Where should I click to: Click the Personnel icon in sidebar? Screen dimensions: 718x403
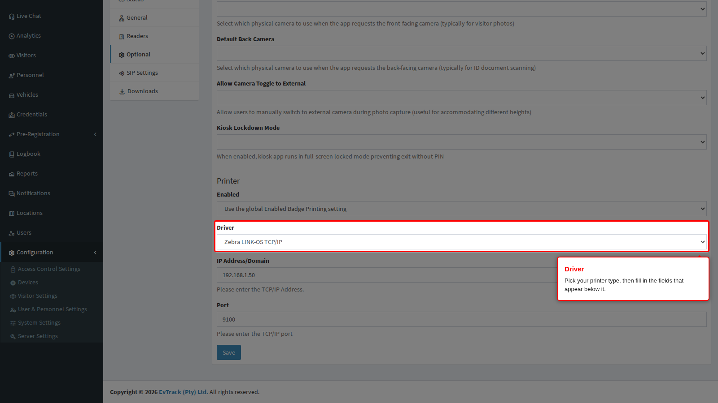12,76
